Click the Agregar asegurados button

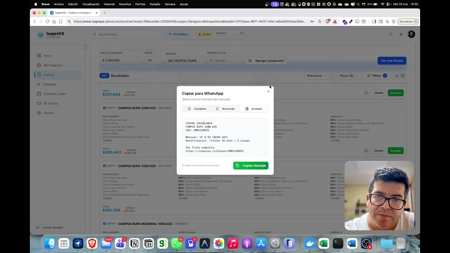(266, 61)
